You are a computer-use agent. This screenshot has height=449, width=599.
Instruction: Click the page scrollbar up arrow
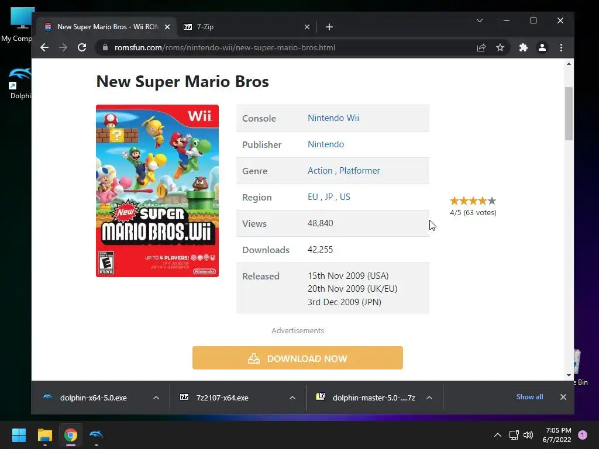569,64
